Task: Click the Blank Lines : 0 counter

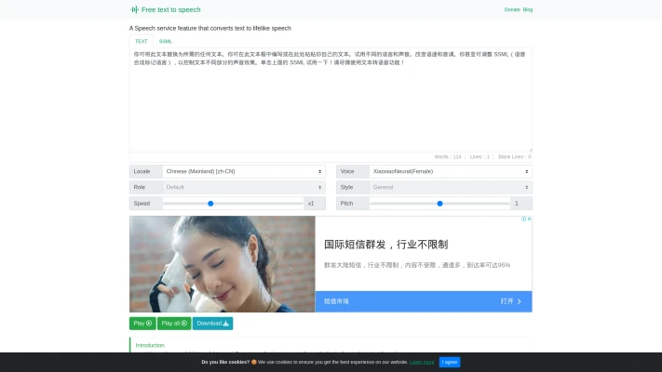Action: [514, 157]
